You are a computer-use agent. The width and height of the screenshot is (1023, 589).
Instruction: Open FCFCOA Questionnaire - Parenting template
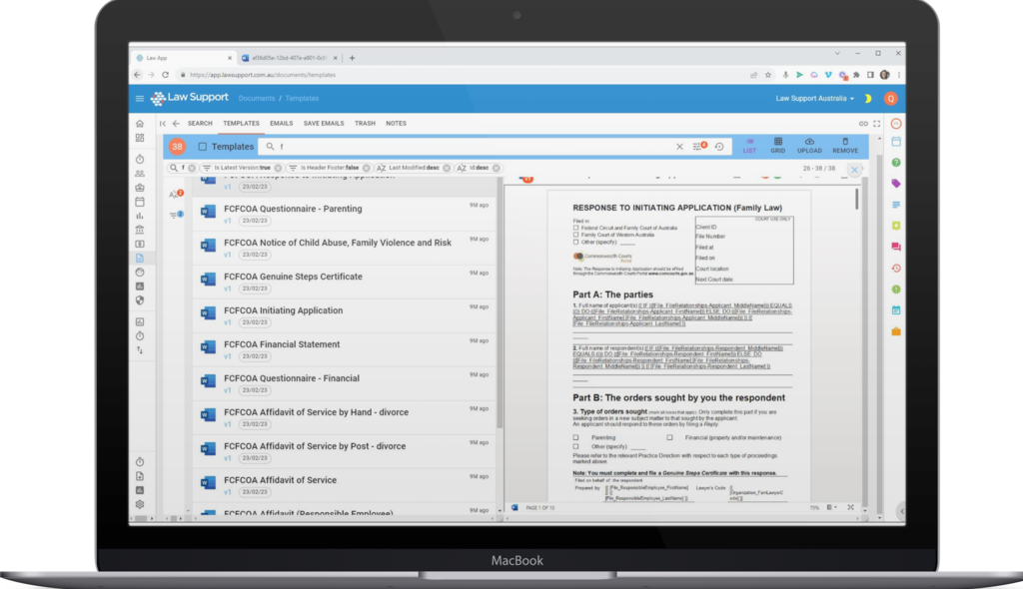tap(345, 215)
